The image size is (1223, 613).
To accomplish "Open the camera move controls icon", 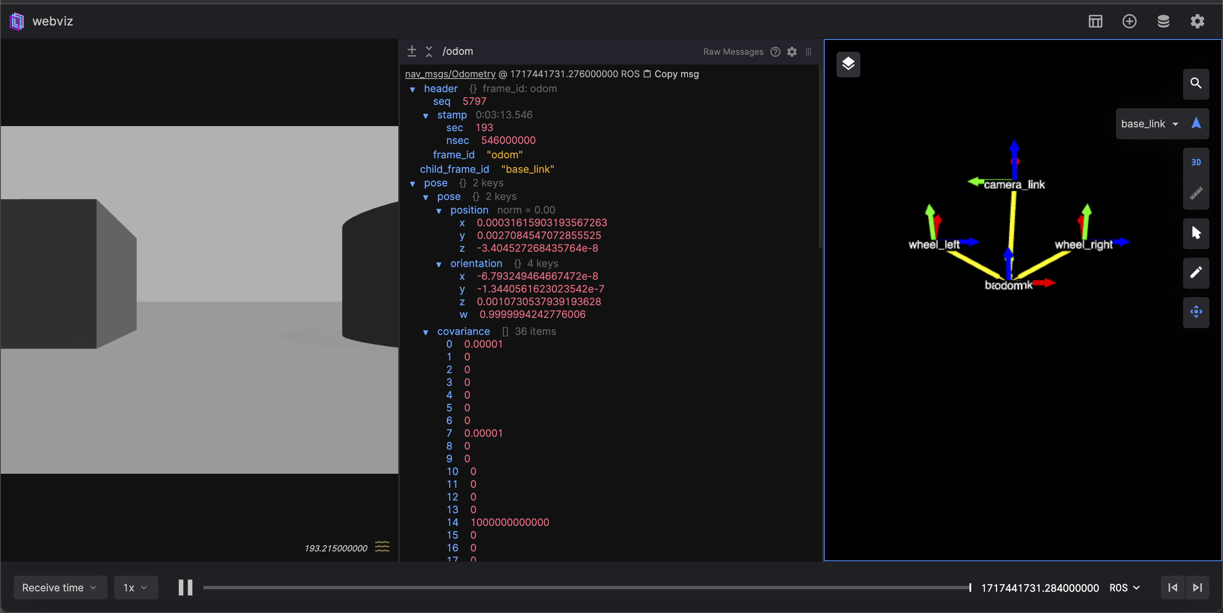I will tap(1196, 312).
